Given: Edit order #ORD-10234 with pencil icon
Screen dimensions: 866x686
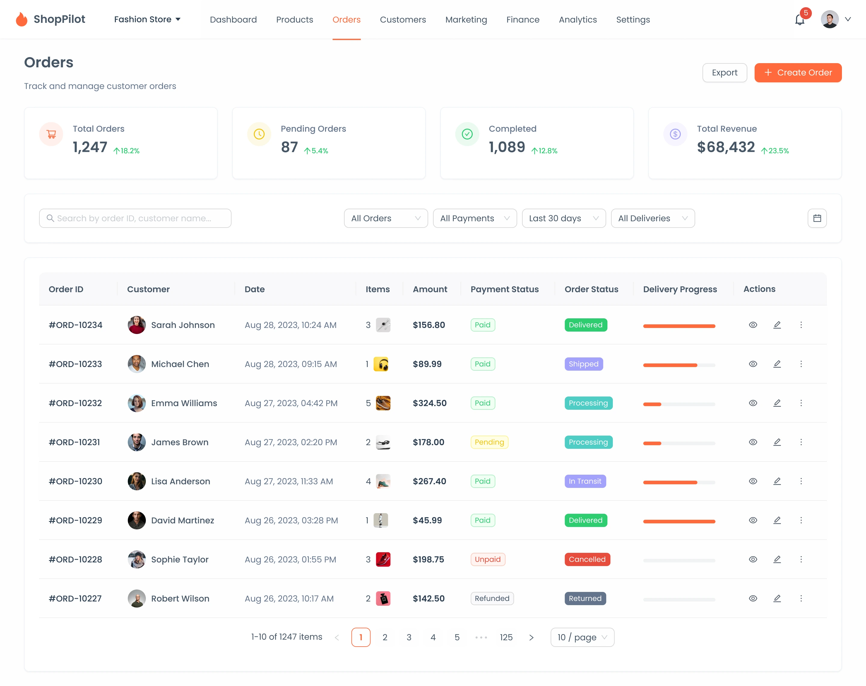Looking at the screenshot, I should [777, 325].
